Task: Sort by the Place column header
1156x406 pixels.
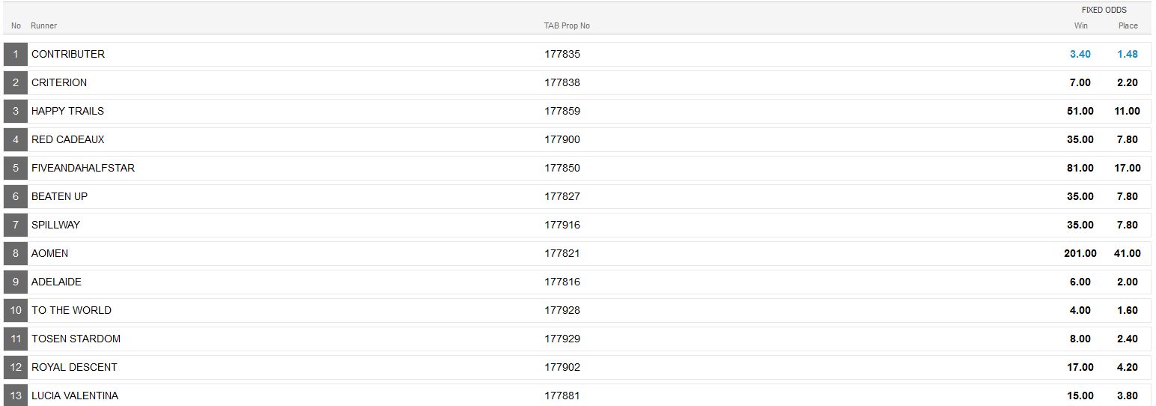Action: point(1128,25)
